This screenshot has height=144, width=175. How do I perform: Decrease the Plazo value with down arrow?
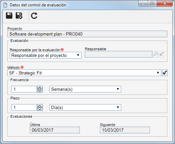[40, 109]
